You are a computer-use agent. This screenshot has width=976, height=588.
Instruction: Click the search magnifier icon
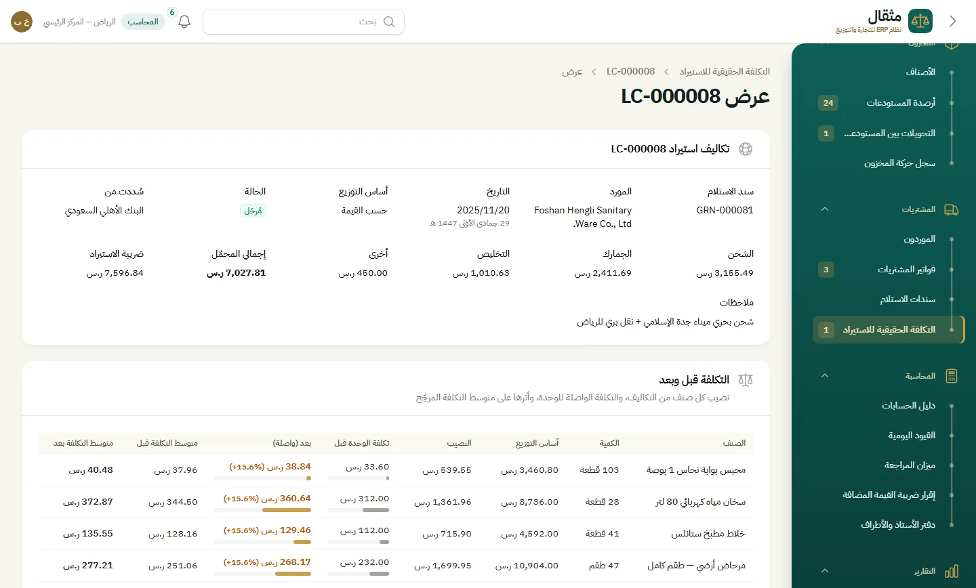(389, 22)
